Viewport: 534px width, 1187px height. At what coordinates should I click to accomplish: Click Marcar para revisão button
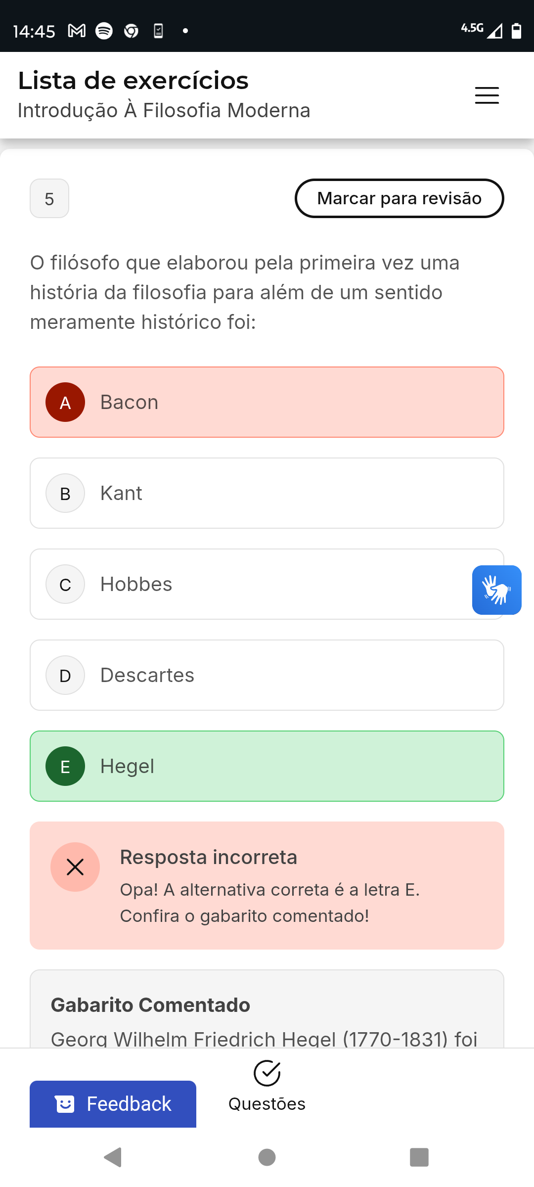click(399, 198)
